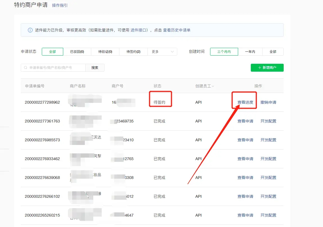The height and width of the screenshot is (227, 323).
Task: Click the 搜索 button
Action: 95,68
